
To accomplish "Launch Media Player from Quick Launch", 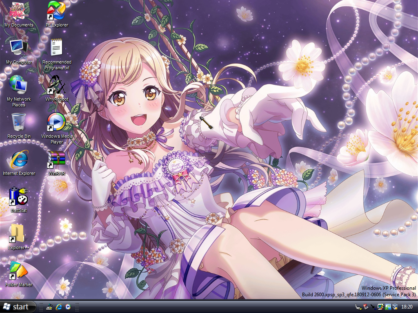I will tap(68, 307).
